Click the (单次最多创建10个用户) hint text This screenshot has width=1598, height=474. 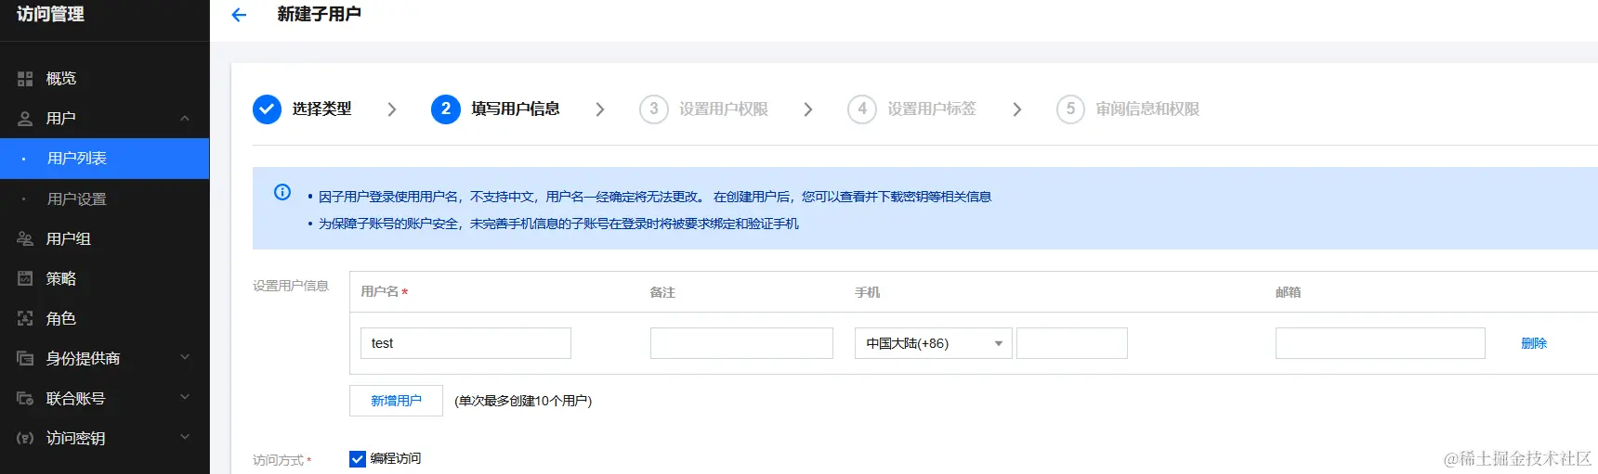click(x=523, y=401)
